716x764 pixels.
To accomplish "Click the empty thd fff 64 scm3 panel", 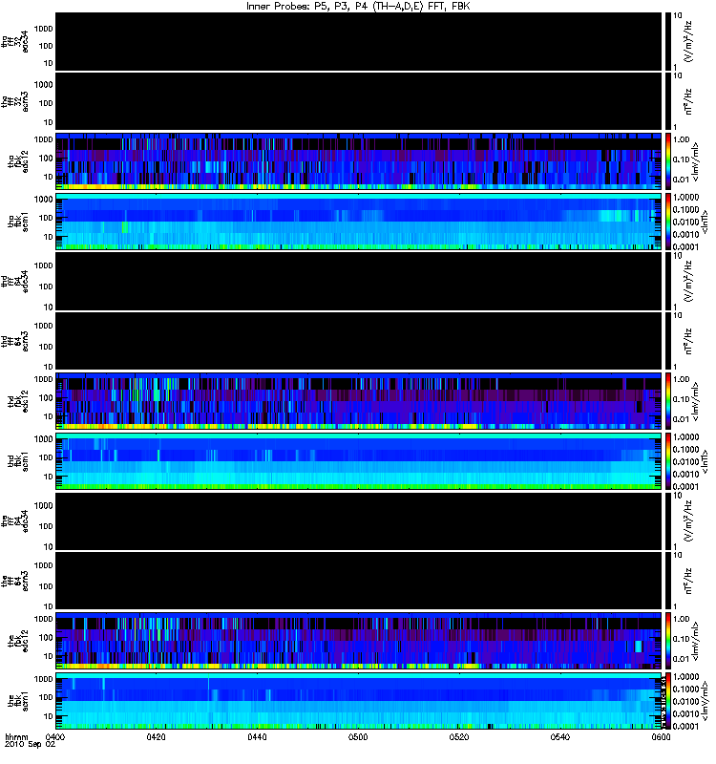I will (359, 341).
